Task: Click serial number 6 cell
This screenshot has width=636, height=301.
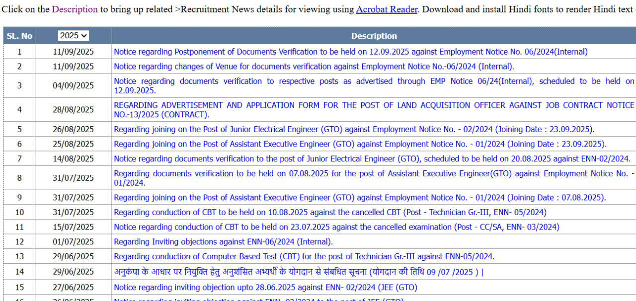Action: point(19,145)
